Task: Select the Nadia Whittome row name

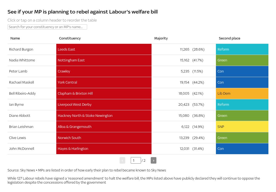Action: (x=22, y=60)
